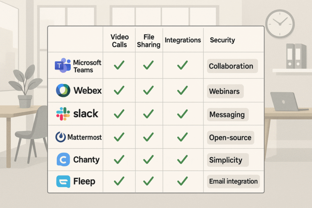
Task: Click the Integrations column header
Action: point(183,40)
